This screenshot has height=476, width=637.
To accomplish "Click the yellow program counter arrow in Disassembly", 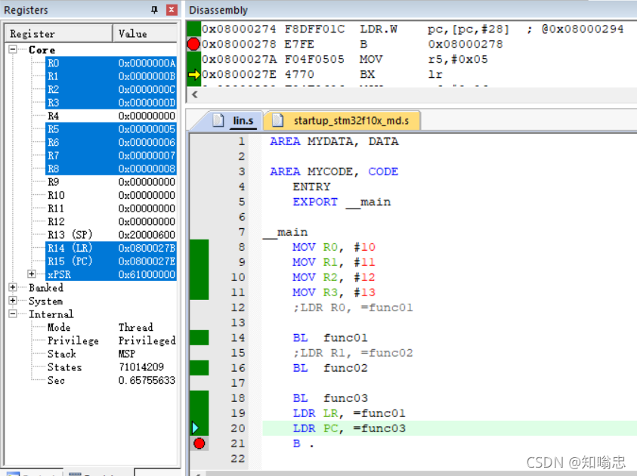I will click(x=194, y=74).
